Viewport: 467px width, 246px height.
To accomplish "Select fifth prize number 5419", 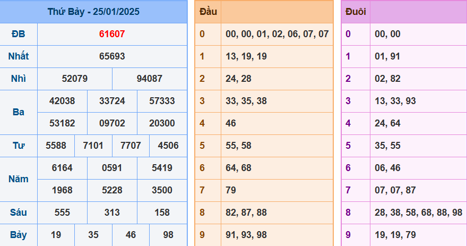I will pyautogui.click(x=162, y=168).
